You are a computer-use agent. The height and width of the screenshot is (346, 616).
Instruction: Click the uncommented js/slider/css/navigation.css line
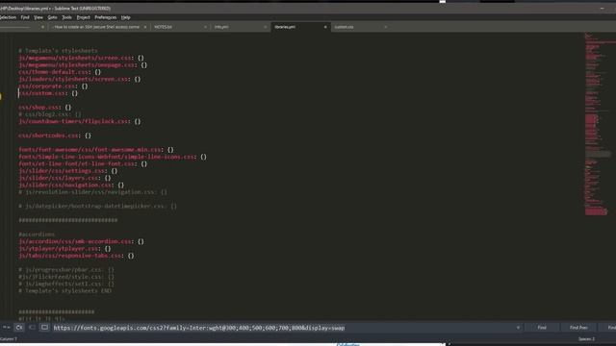[71, 185]
